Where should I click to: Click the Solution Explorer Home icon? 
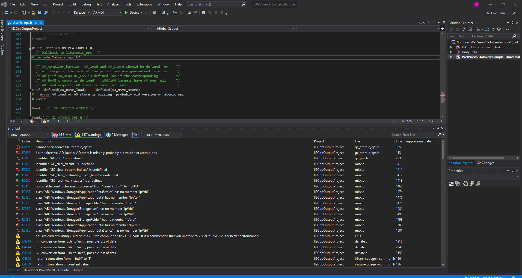(463, 29)
